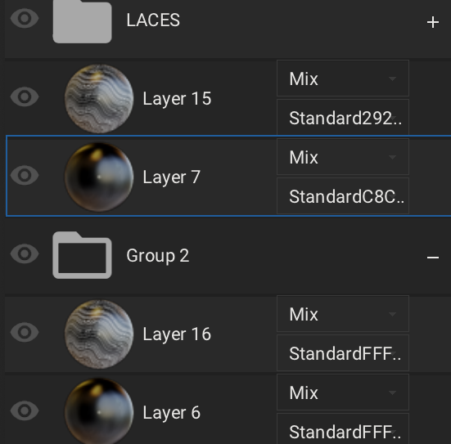Open Layer 15 Mix blend mode dropdown
The image size is (451, 444).
coord(343,78)
